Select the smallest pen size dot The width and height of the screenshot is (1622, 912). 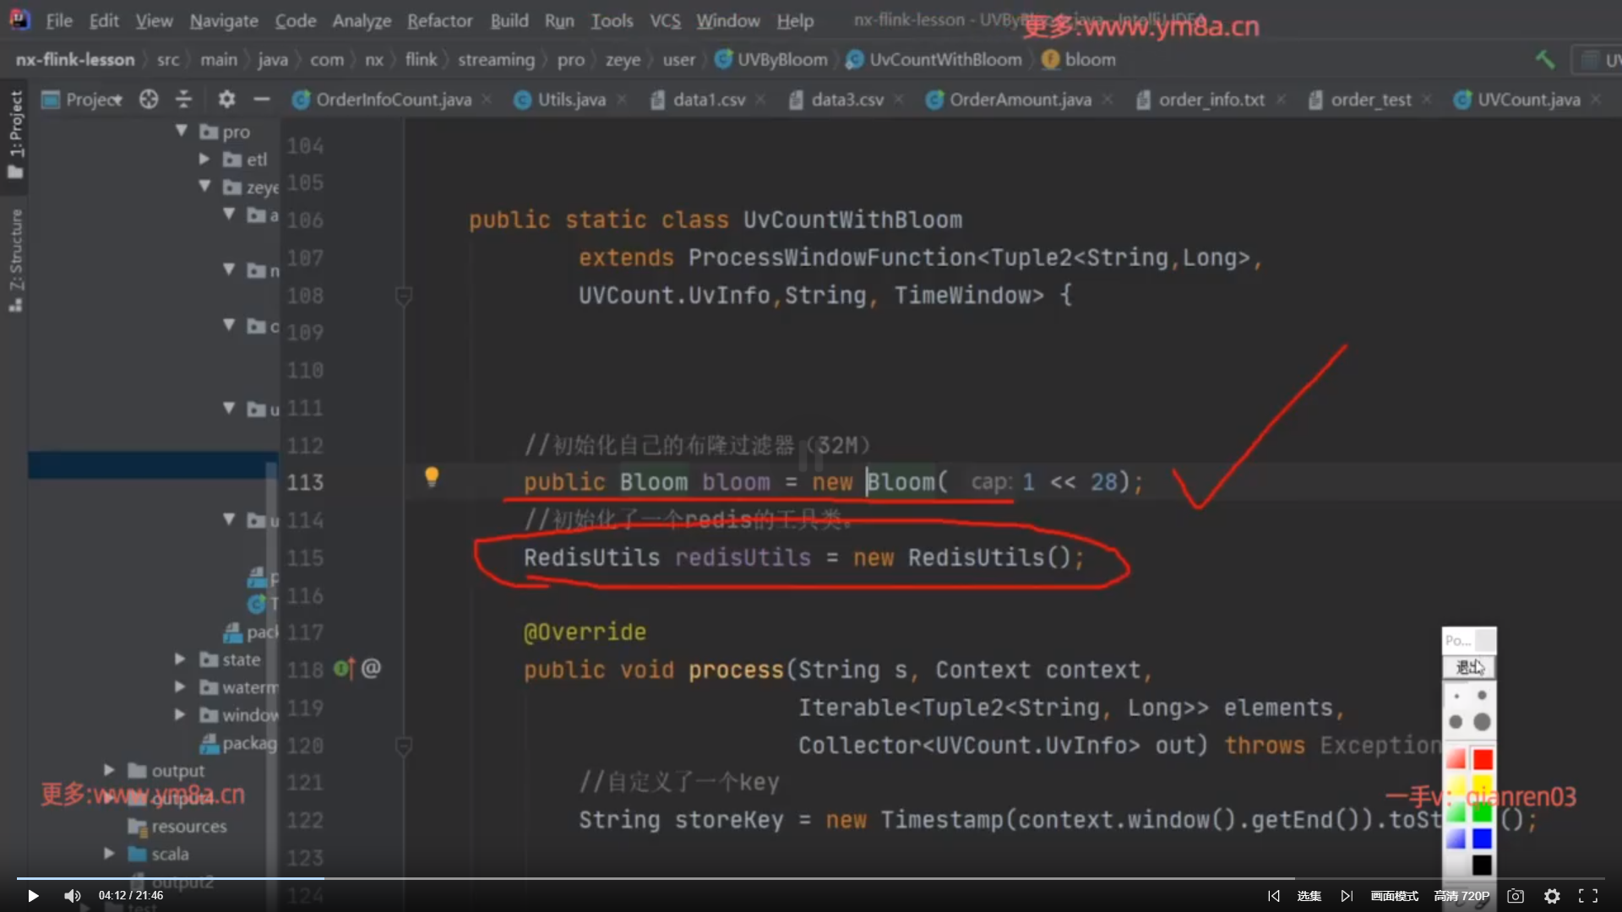[x=1456, y=697]
